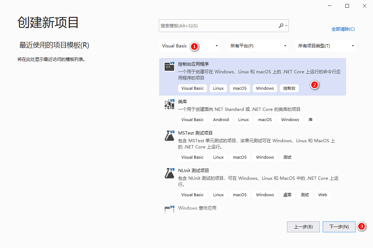This screenshot has height=248, width=373.
Task: Click the 类库 description about .NET Standard
Action: pyautogui.click(x=239, y=109)
